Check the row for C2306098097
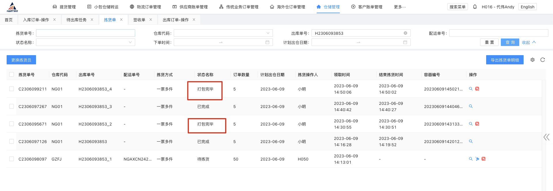Screen dimensions: 553x191 (x=12, y=159)
